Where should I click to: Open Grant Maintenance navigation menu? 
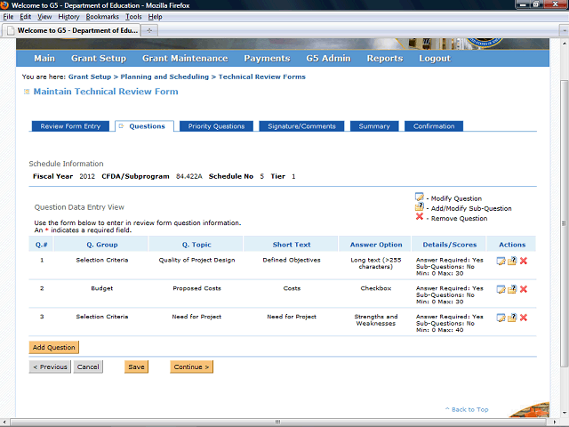click(x=185, y=59)
